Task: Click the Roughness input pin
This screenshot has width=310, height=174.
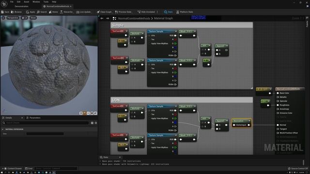Action: point(278,105)
